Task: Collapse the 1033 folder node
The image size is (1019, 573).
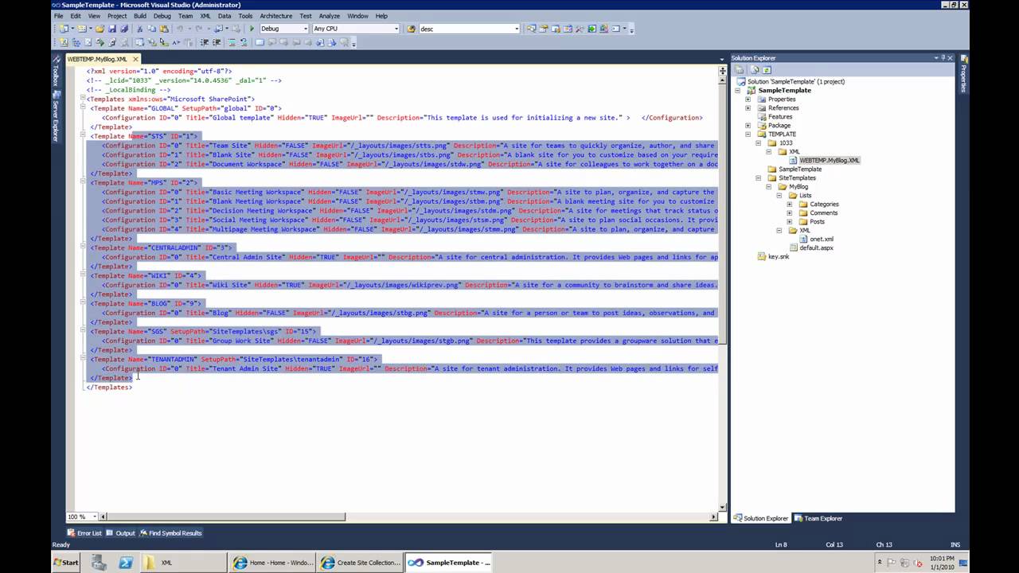Action: [758, 143]
